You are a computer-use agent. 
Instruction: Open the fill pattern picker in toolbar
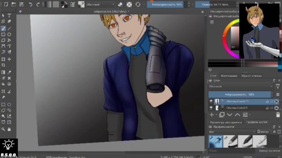(56, 4)
